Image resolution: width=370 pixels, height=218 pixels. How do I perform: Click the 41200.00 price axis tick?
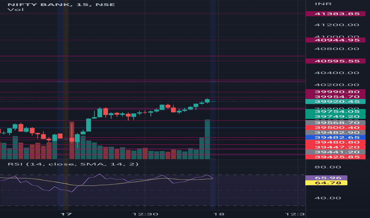[x=337, y=25]
